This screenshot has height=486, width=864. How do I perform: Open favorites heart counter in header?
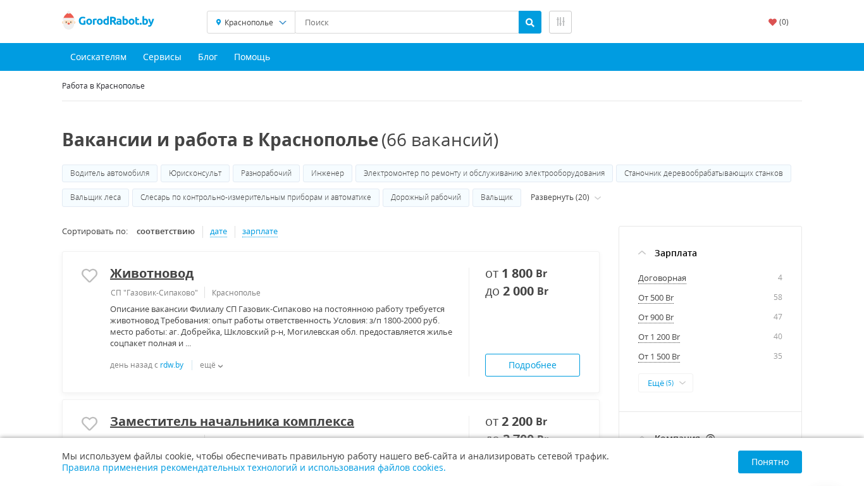coord(779,22)
